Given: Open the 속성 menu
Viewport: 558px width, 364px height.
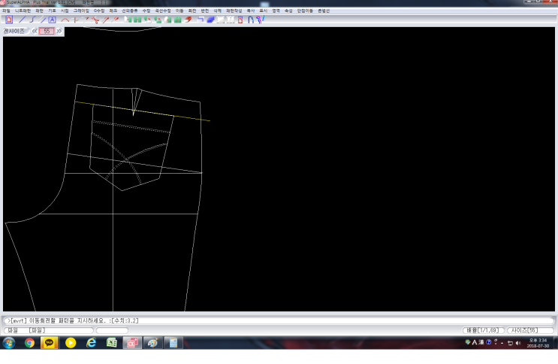Looking at the screenshot, I should pos(288,11).
